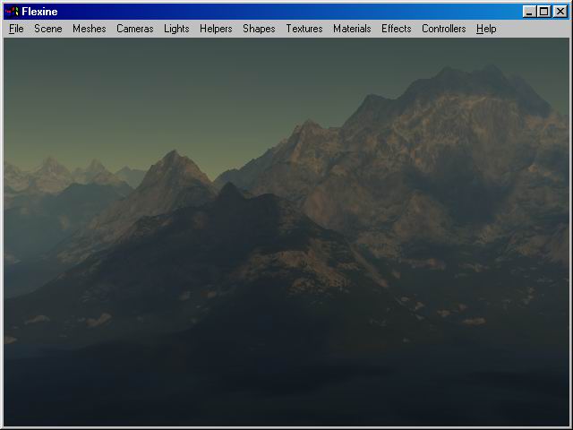Maximize the Flexine window
This screenshot has width=573, height=430.
point(543,12)
